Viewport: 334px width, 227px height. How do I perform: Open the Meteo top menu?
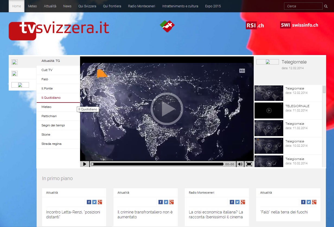[x=32, y=6]
